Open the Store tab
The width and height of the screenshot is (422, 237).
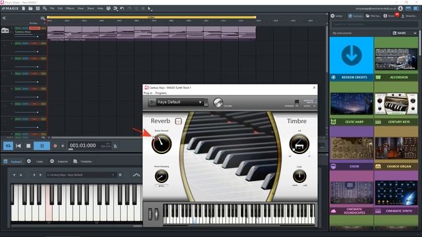point(389,16)
